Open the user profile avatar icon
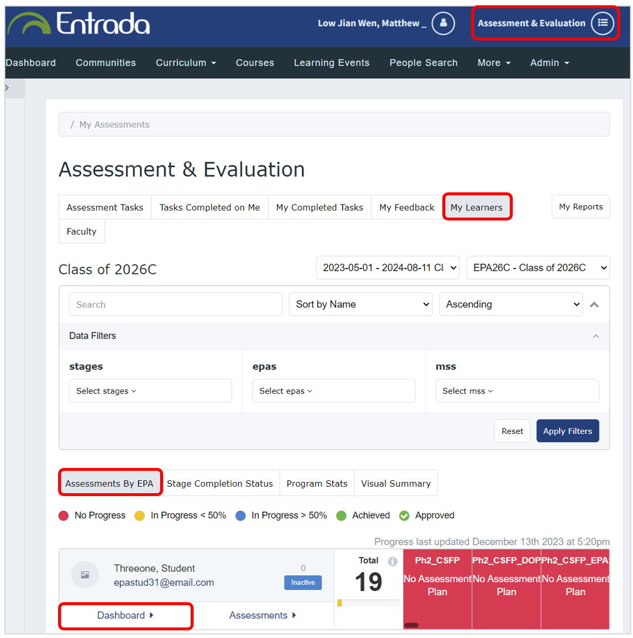 click(x=443, y=23)
